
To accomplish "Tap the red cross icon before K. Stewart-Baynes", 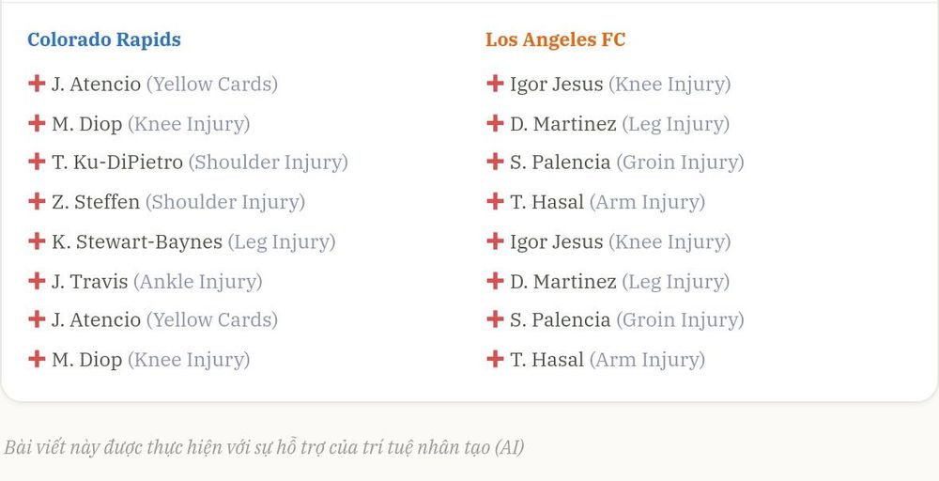I will (x=37, y=241).
